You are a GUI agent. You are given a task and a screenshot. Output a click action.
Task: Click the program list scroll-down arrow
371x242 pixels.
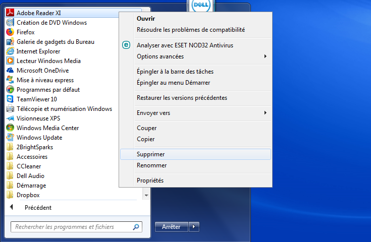[x=146, y=195]
